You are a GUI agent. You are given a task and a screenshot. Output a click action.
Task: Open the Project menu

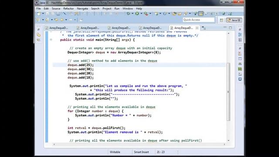[x=107, y=9]
